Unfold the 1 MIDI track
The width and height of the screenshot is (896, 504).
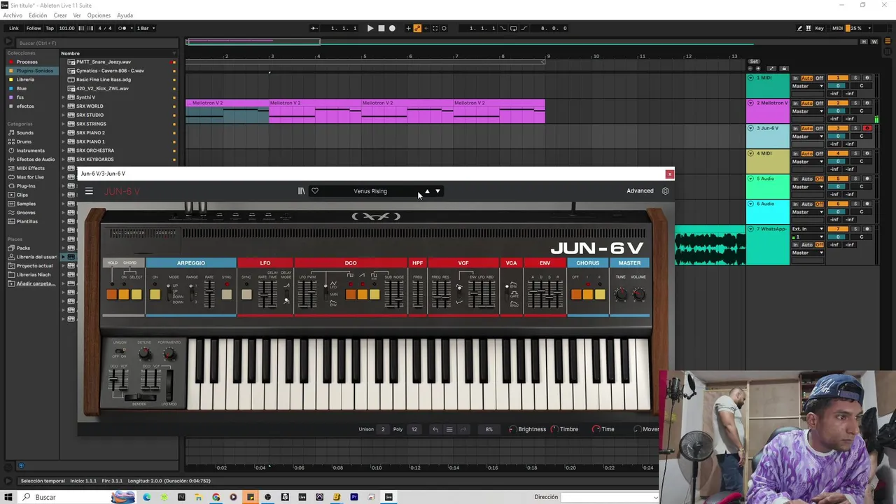750,78
